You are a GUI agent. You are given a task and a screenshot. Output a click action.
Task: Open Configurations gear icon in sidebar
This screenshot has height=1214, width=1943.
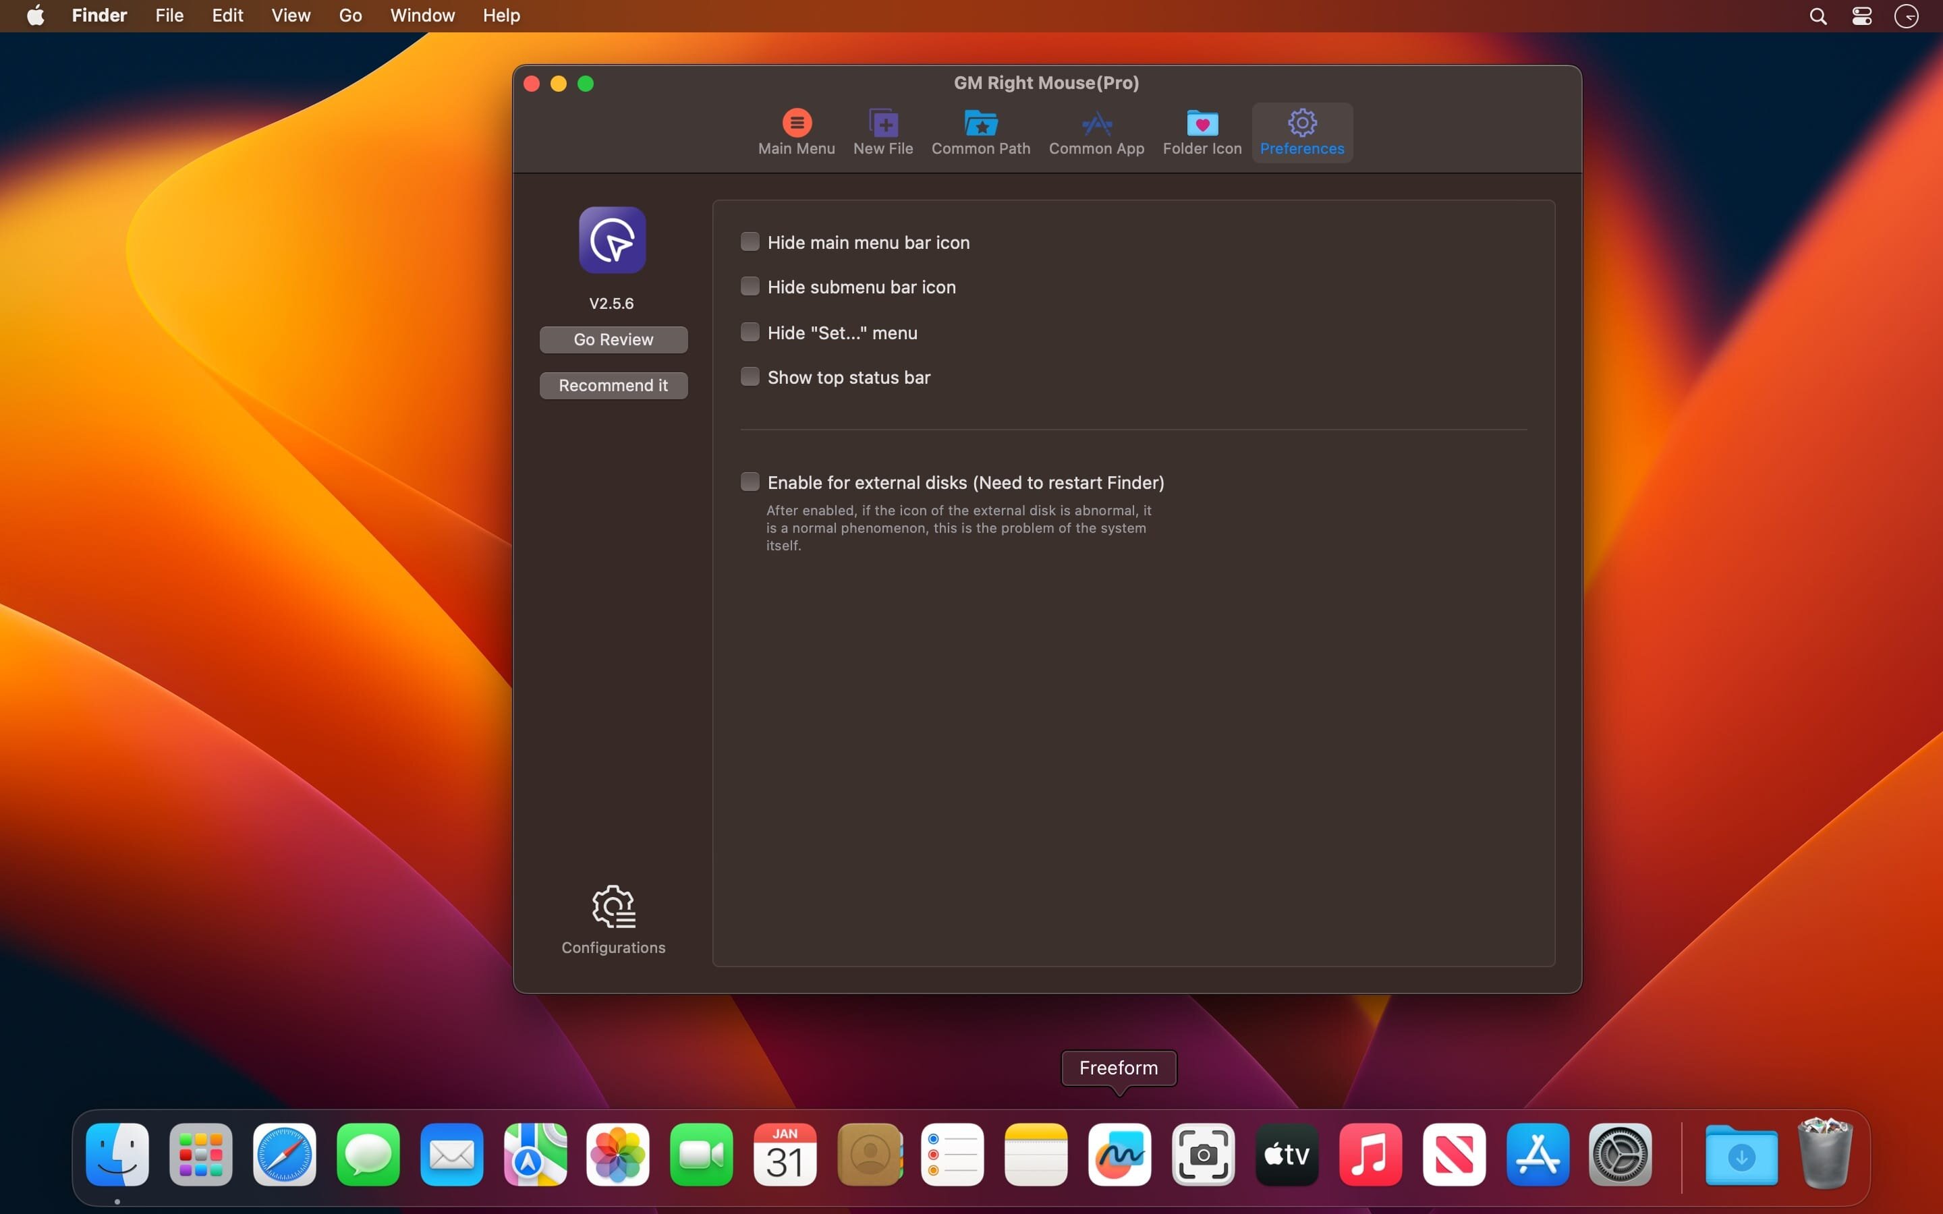click(x=613, y=907)
